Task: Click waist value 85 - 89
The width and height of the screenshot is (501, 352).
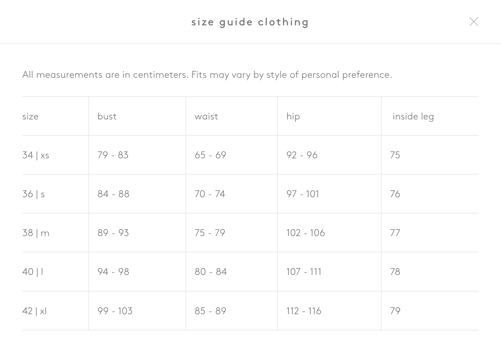Action: 210,311
